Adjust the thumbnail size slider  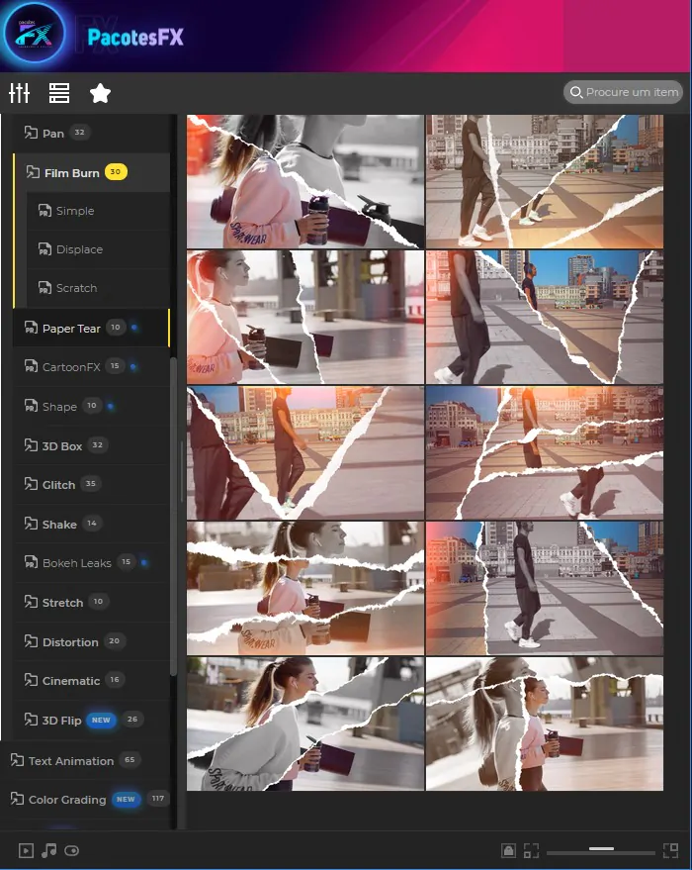[x=601, y=849]
